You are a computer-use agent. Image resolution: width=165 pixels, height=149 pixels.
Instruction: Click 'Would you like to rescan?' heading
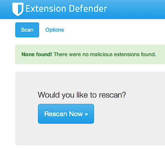pyautogui.click(x=82, y=95)
